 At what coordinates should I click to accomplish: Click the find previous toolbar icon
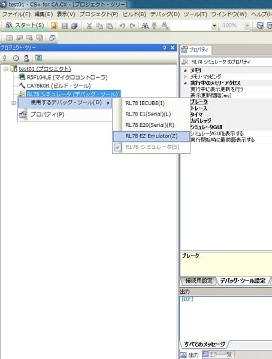coord(155,26)
